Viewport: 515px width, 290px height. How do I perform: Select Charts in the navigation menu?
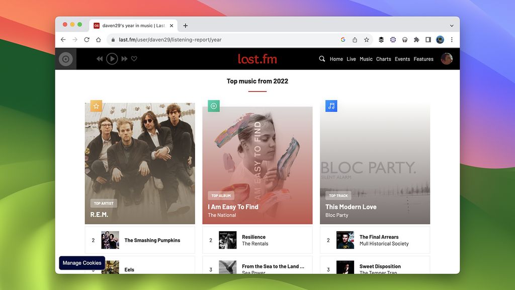click(383, 59)
